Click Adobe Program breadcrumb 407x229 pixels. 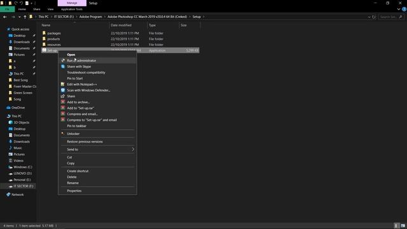pyautogui.click(x=90, y=17)
